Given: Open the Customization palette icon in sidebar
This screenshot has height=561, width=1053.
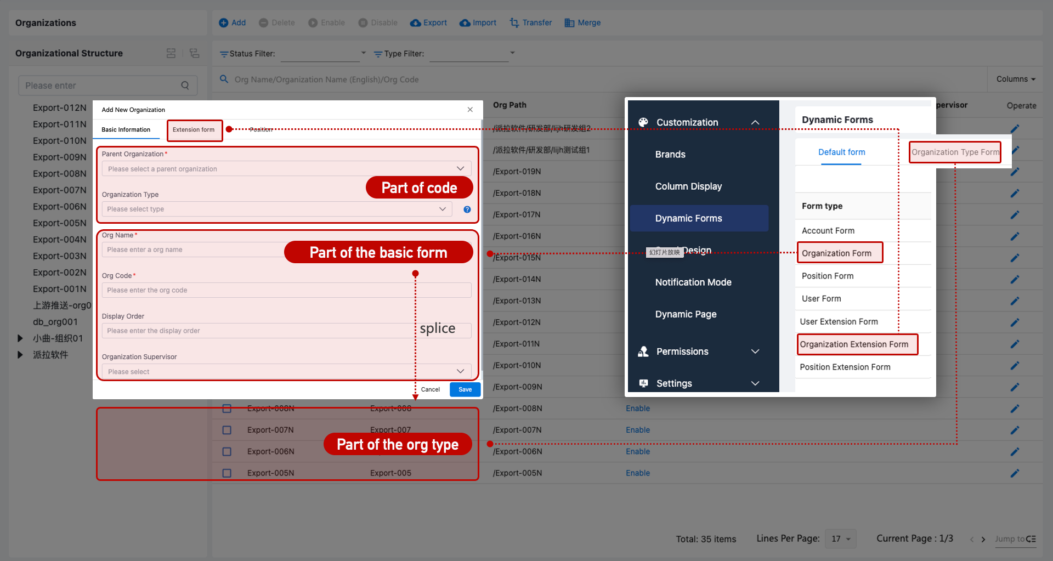Looking at the screenshot, I should 643,122.
